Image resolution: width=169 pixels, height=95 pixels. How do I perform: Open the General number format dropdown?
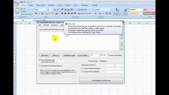pos(110,10)
